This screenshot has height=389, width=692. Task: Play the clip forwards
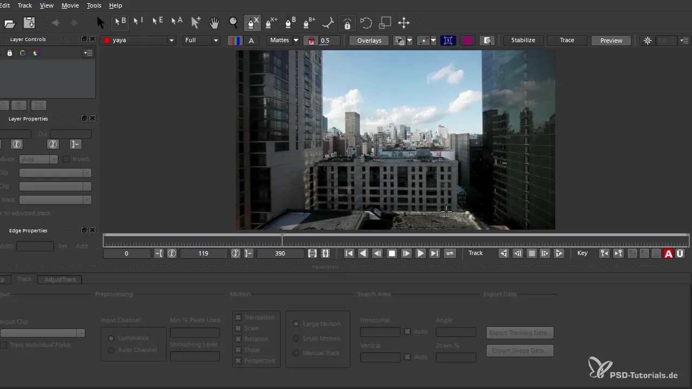(421, 253)
